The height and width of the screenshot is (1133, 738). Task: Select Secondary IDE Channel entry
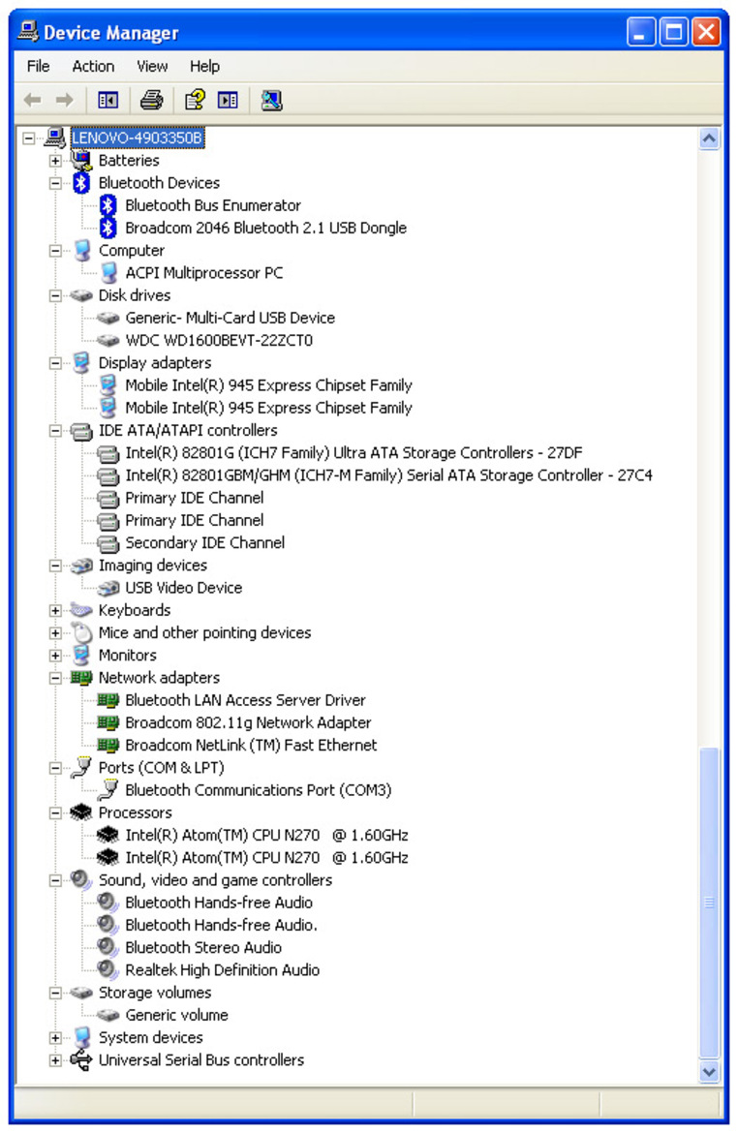coord(204,542)
